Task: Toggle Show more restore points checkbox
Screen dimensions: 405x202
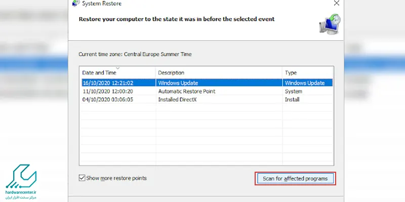Action: click(x=82, y=178)
